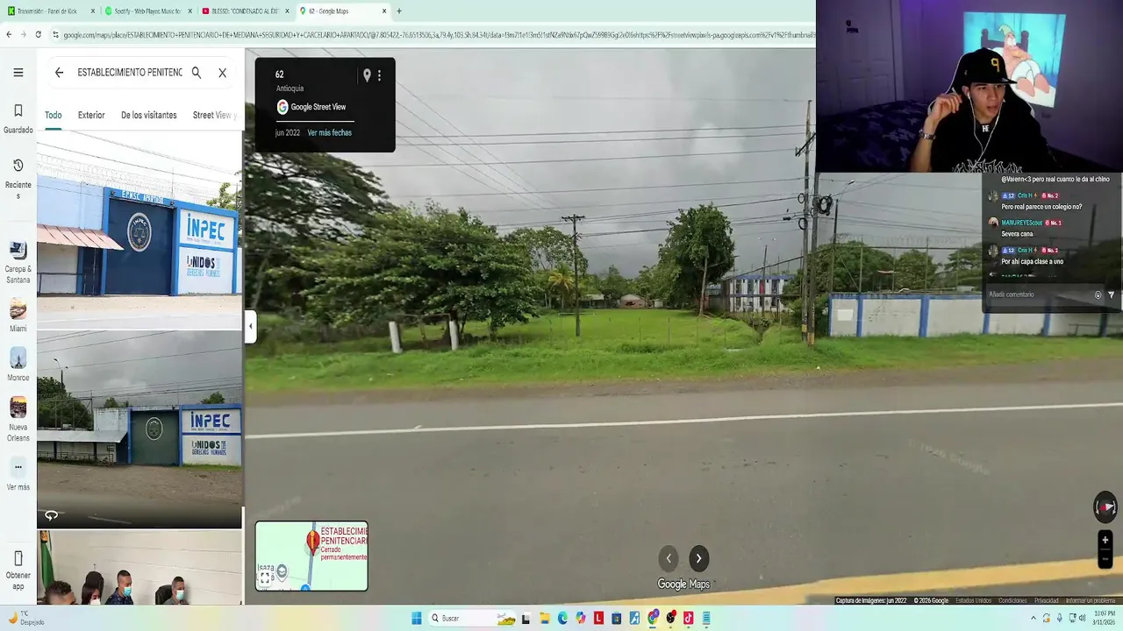Click Informar un problema link
The height and width of the screenshot is (631, 1123).
click(1091, 600)
